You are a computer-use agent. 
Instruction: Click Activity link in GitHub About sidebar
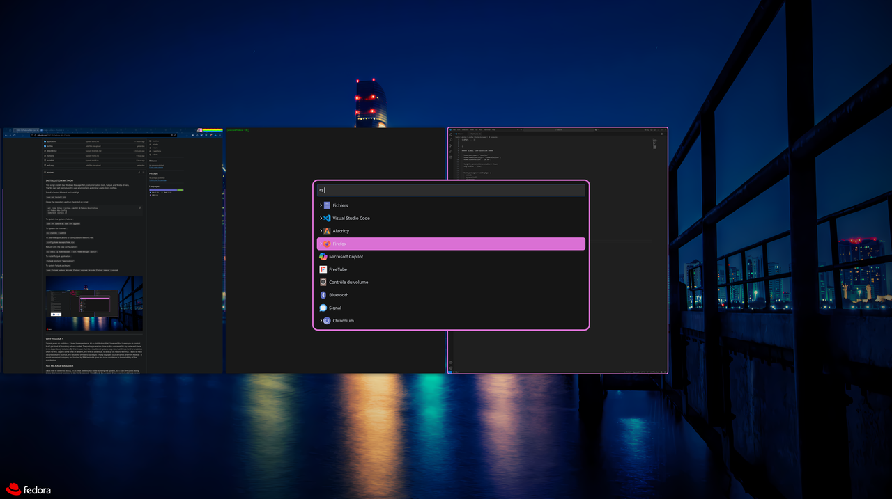[x=155, y=144]
